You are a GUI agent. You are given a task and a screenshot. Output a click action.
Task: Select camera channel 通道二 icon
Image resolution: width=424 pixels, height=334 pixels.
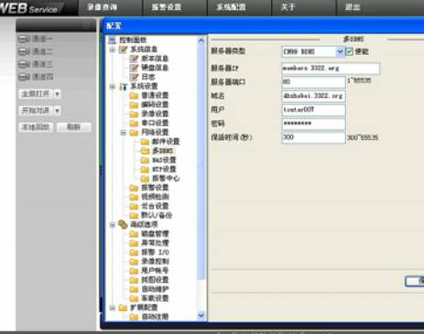[x=24, y=51]
